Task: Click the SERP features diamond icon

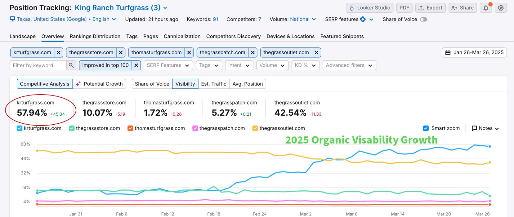Action: [363, 19]
